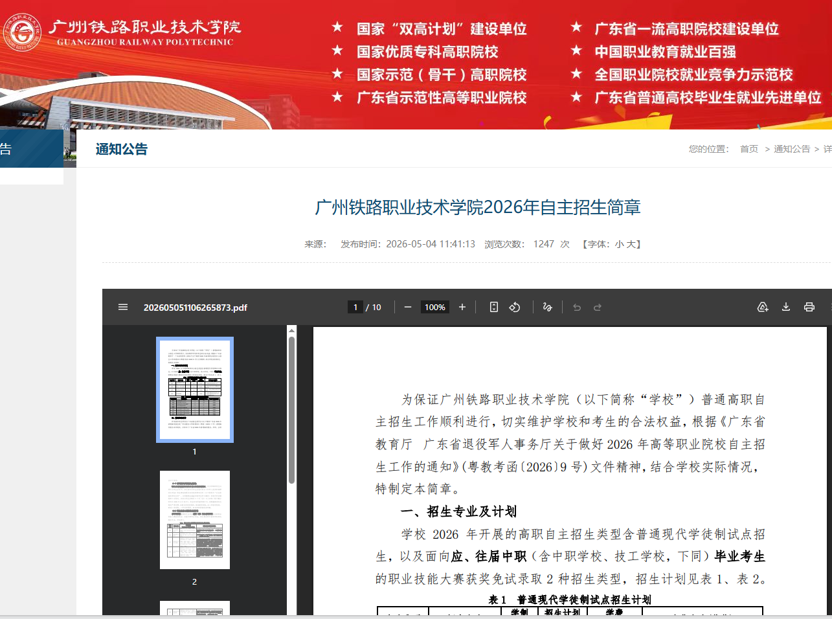832x619 pixels.
Task: Click the publish time 2026-05-04 11:41:13
Action: coord(431,244)
